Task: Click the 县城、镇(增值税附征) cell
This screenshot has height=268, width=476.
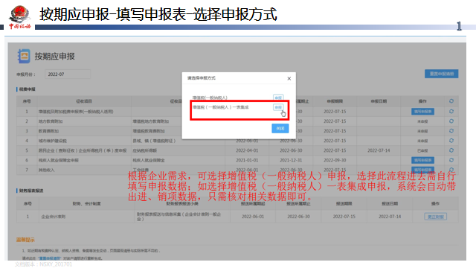Action: point(154,141)
